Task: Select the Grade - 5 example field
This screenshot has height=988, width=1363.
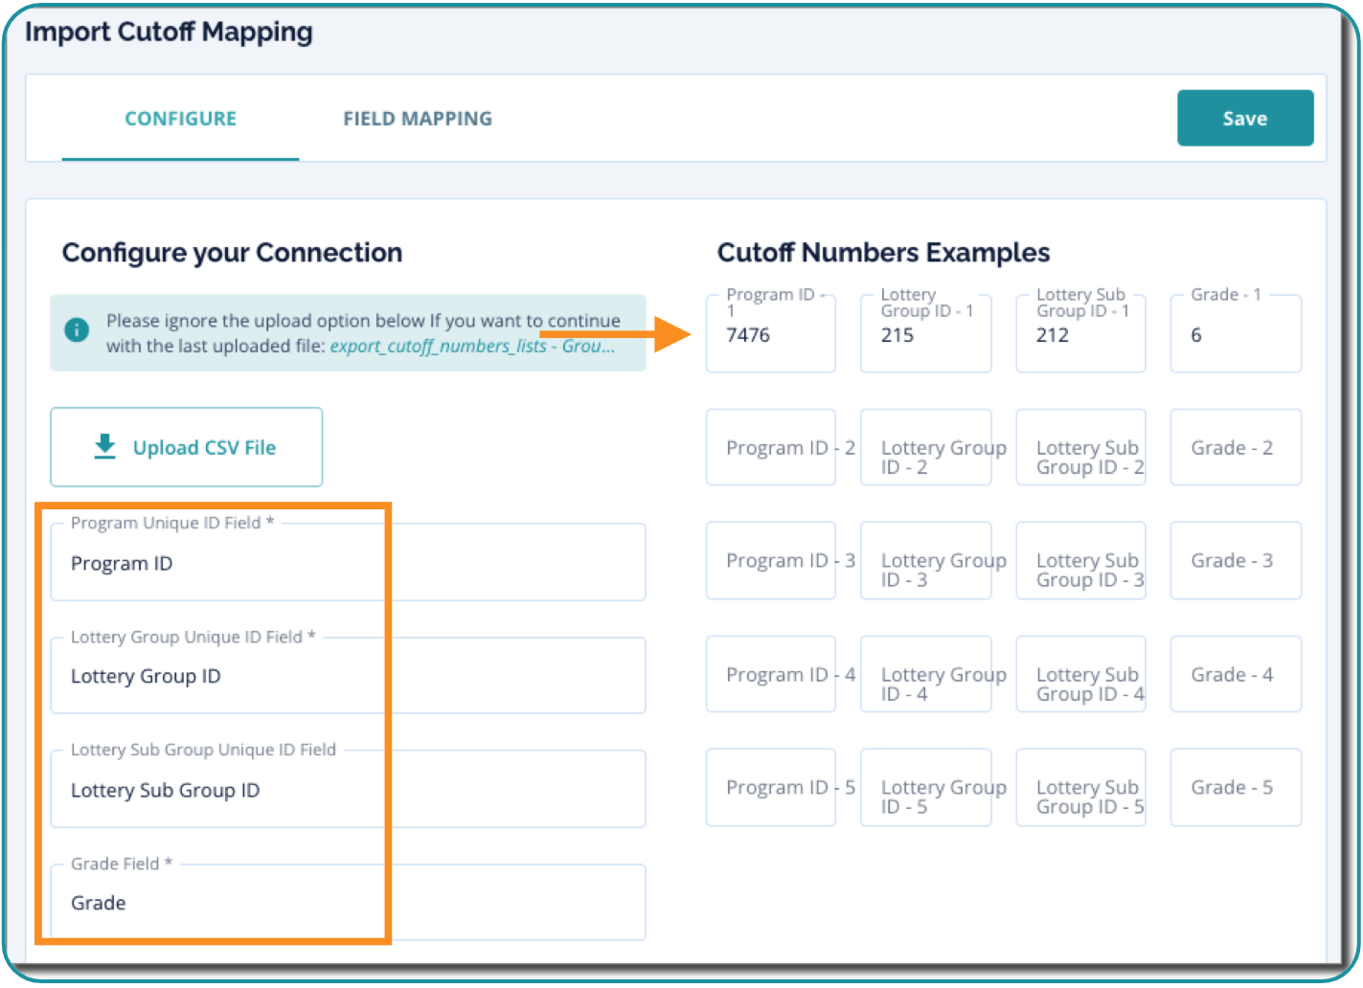Action: (x=1236, y=788)
